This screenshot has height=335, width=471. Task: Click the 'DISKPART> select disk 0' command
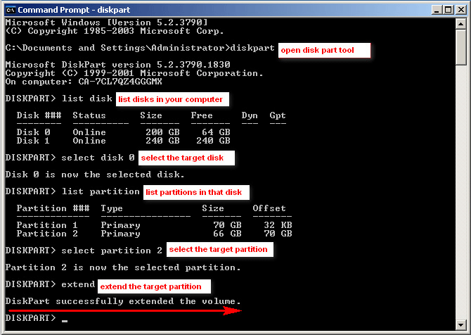70,158
